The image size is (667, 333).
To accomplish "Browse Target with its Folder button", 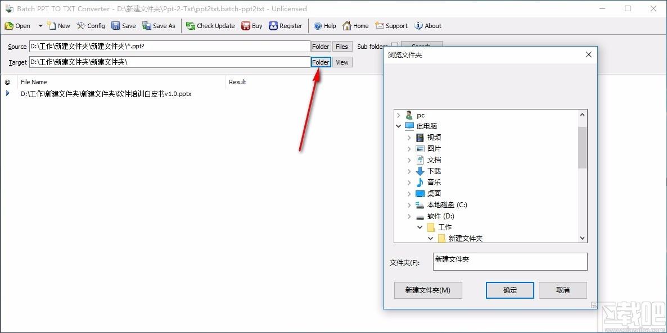I will [321, 62].
